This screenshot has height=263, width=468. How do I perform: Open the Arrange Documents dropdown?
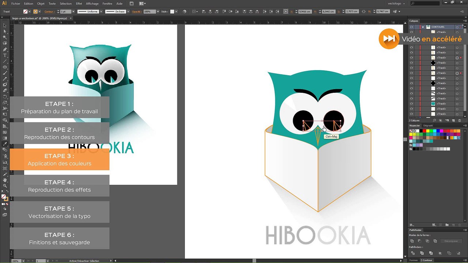(x=142, y=4)
